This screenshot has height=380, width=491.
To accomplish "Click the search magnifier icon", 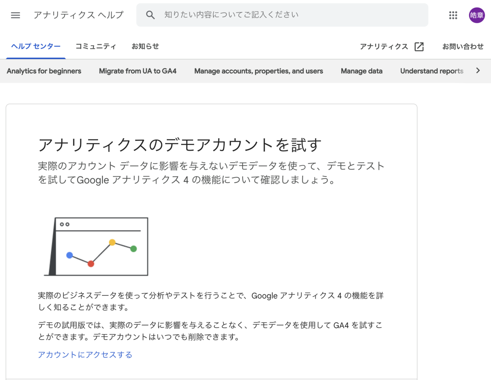I will click(x=151, y=15).
